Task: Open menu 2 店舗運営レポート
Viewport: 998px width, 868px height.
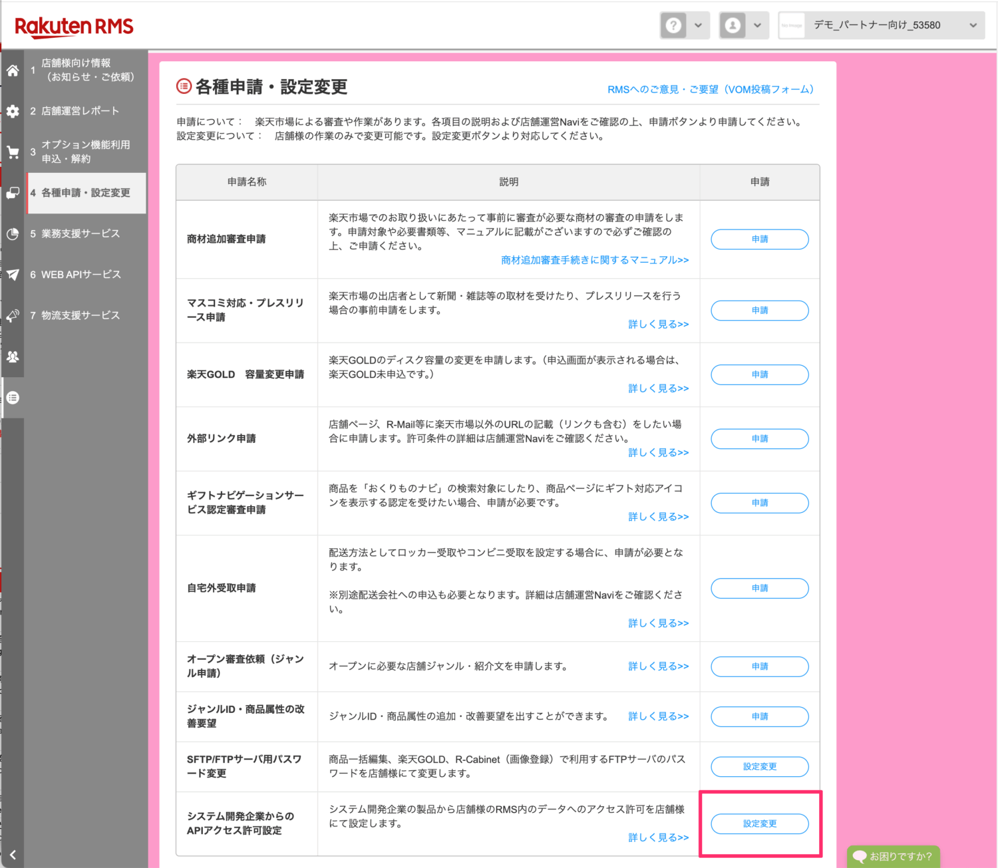Action: click(86, 111)
